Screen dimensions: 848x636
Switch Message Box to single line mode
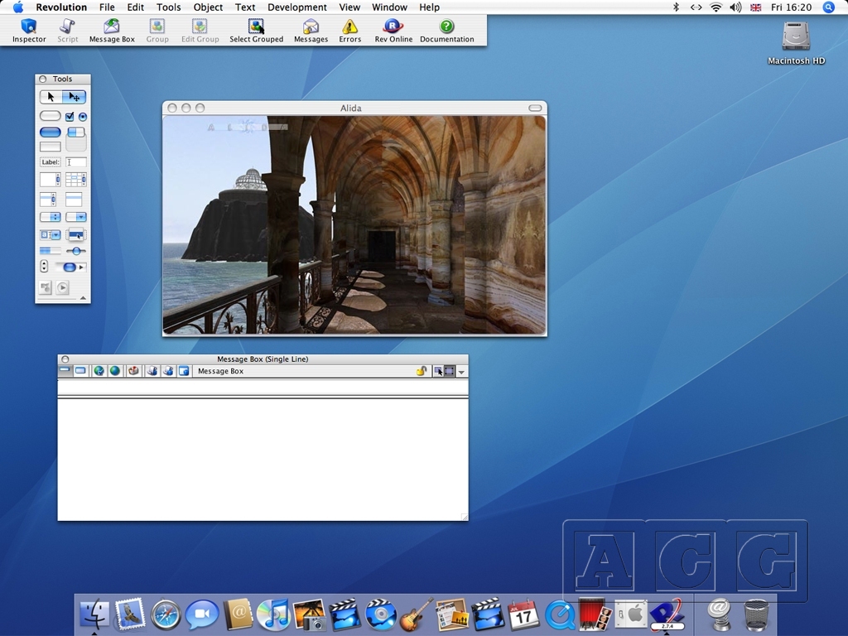click(65, 370)
